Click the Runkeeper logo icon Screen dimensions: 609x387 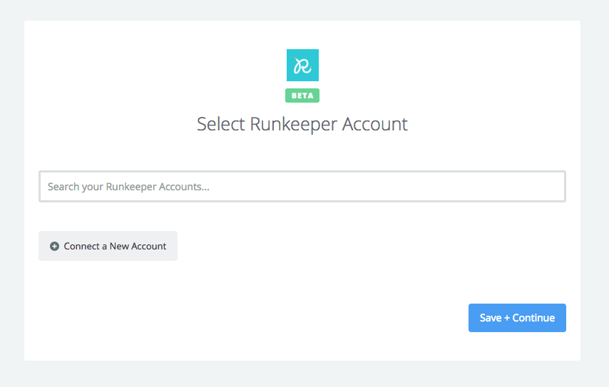302,65
